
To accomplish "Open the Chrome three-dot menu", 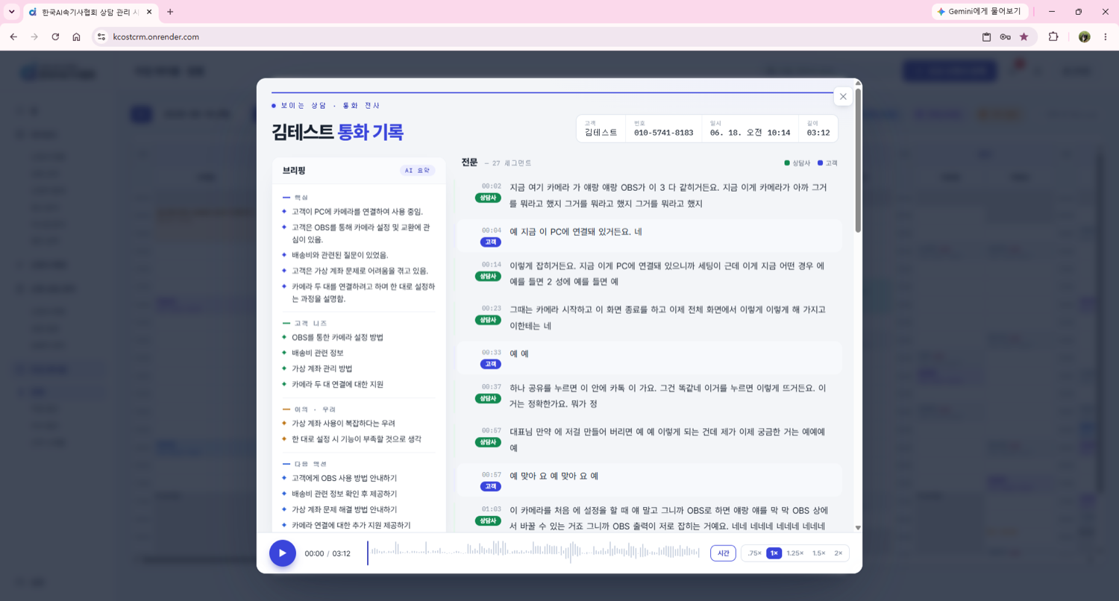I will [1106, 37].
